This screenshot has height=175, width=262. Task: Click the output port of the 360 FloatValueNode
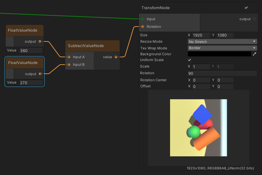(x=40, y=41)
